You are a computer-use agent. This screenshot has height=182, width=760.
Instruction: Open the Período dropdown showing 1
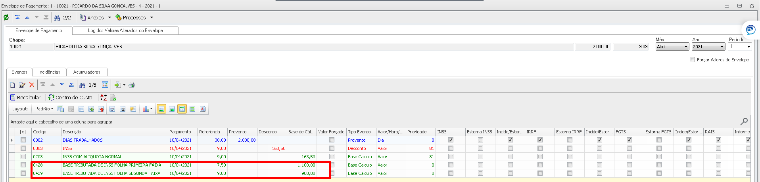tap(740, 47)
